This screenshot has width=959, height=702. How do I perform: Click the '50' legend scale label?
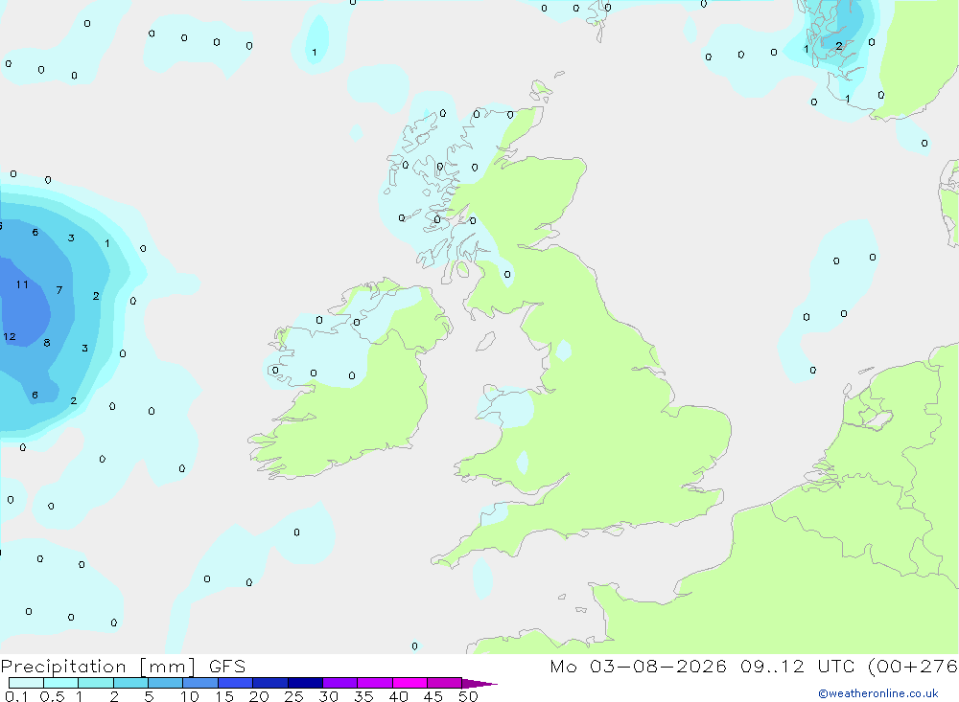click(468, 696)
